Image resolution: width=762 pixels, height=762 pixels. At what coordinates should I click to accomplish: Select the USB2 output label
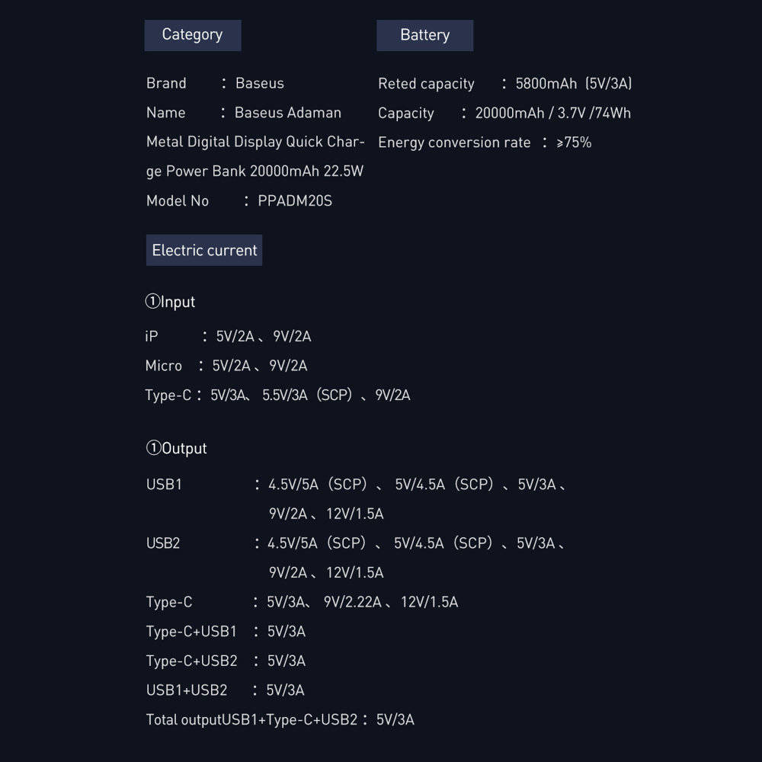(x=163, y=543)
